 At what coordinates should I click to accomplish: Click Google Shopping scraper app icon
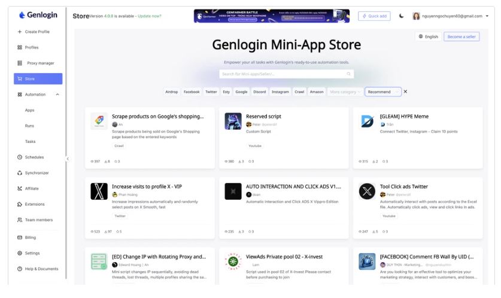coord(99,121)
